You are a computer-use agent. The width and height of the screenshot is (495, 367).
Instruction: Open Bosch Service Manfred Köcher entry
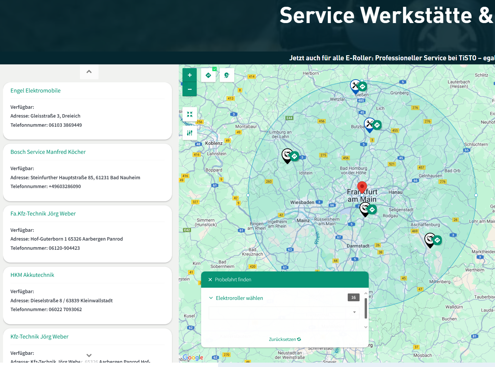pos(48,152)
